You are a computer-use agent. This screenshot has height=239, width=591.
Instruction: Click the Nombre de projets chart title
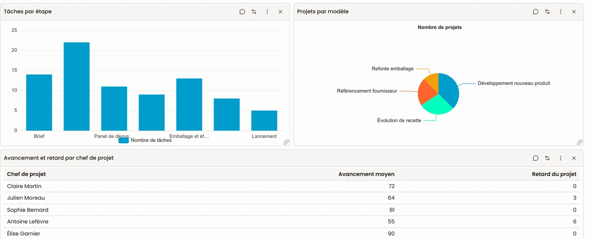point(439,27)
